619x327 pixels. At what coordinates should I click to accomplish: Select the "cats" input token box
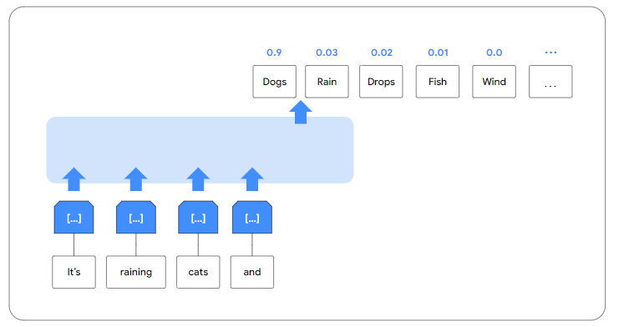pyautogui.click(x=198, y=272)
